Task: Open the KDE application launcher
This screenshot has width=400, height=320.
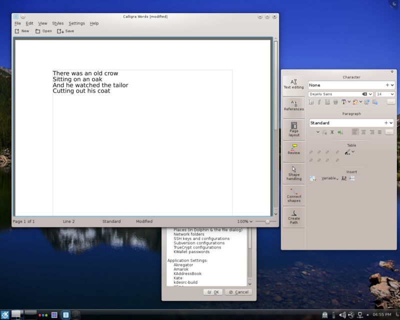Action: point(5,315)
